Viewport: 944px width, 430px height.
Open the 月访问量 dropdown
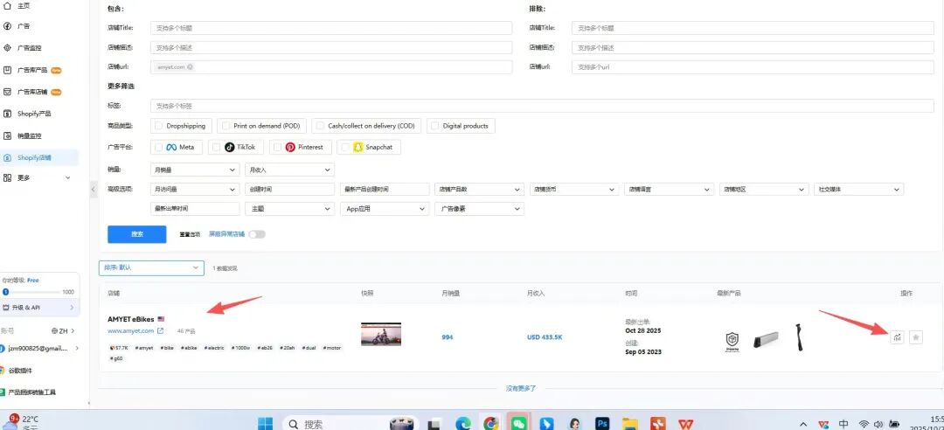pyautogui.click(x=195, y=189)
